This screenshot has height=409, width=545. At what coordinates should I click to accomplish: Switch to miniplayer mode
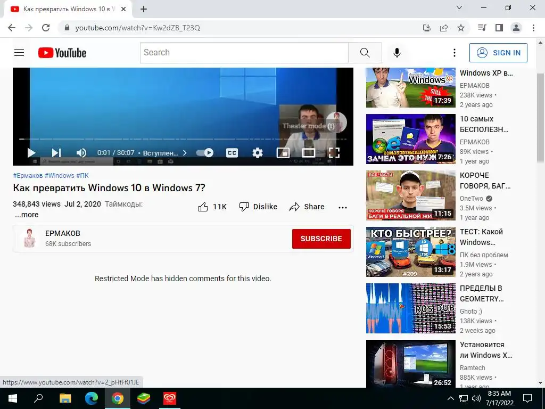pyautogui.click(x=283, y=153)
